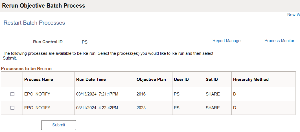Image resolution: width=300 pixels, height=132 pixels.
Task: Click the Process Name column header
Action: (39, 79)
